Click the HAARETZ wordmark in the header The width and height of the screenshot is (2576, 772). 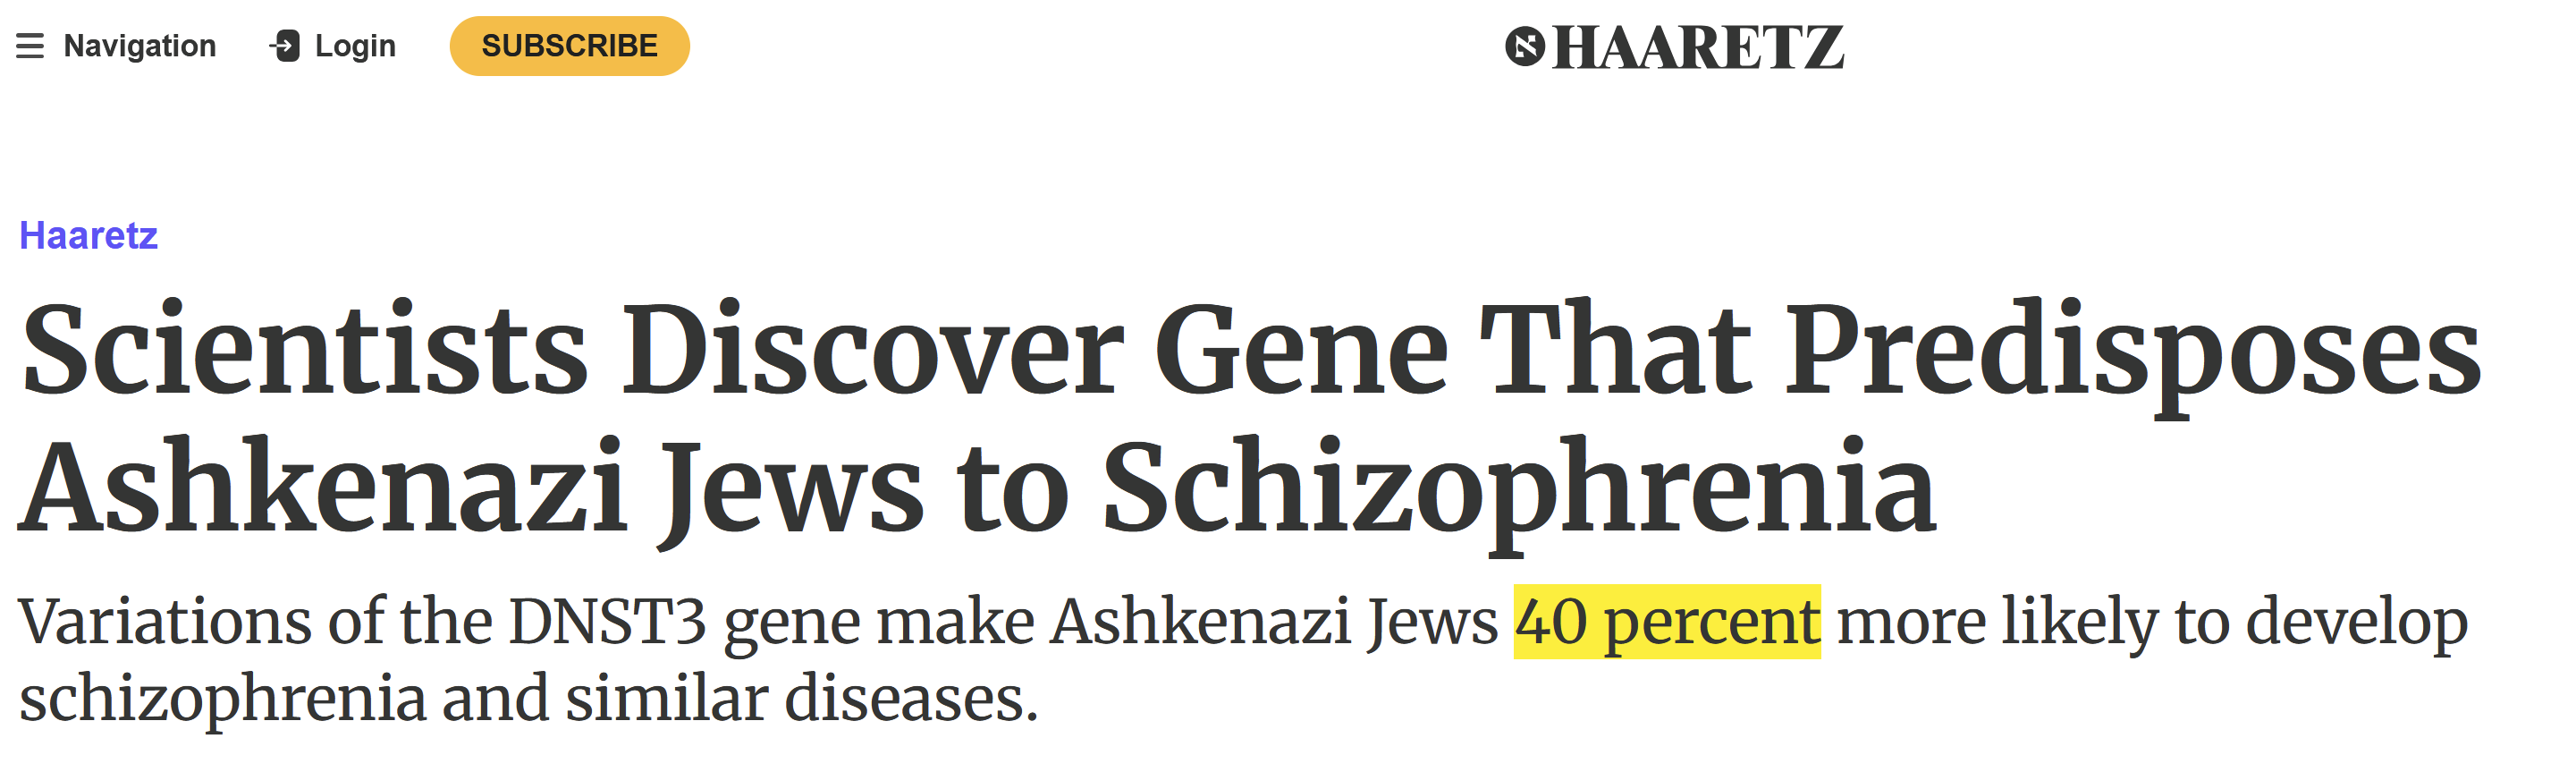pos(1697,48)
